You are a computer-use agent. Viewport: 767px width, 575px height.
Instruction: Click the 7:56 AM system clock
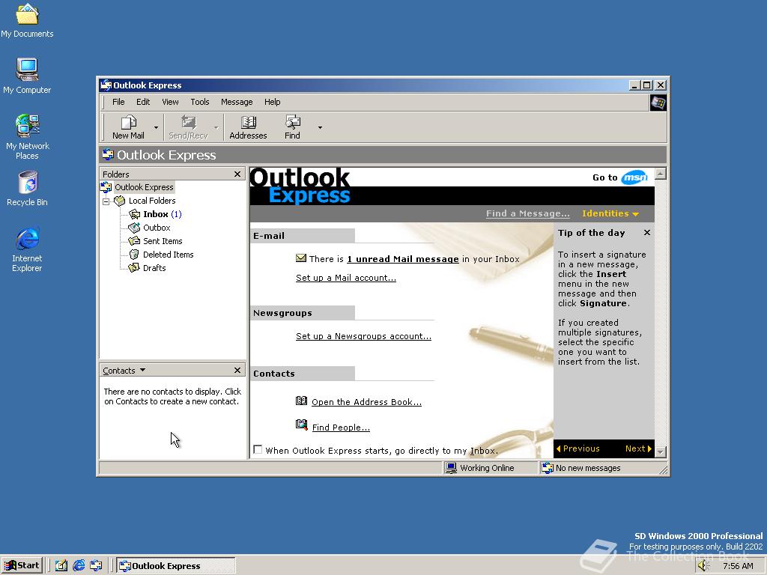pos(738,566)
